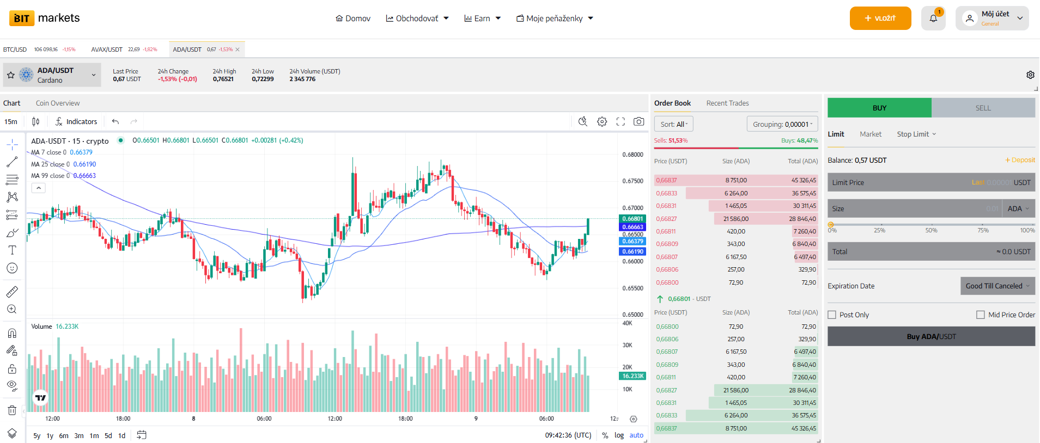Select the text annotation tool
This screenshot has height=443, width=1040.
[x=12, y=250]
